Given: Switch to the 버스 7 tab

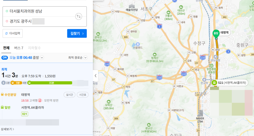Looking at the screenshot, I should point(19,48).
